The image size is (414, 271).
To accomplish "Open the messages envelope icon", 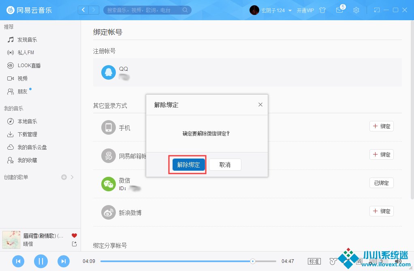I will click(339, 10).
